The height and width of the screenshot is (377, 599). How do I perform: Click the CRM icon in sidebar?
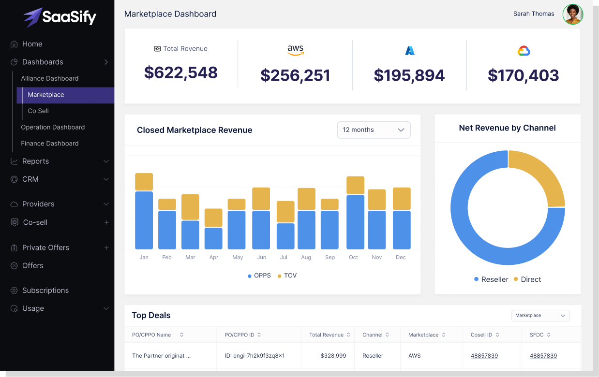[x=14, y=179]
